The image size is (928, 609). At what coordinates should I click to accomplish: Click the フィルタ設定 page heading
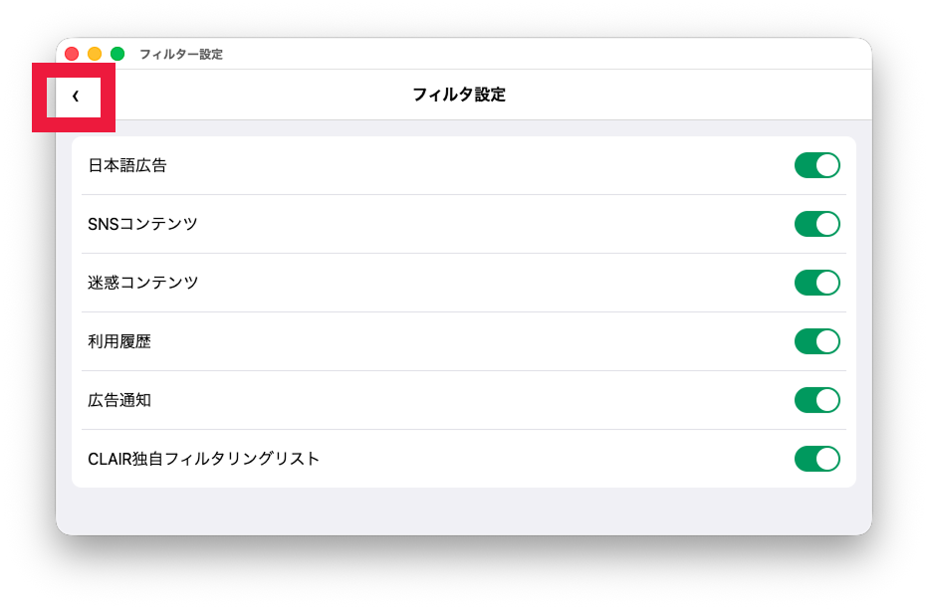[x=459, y=95]
